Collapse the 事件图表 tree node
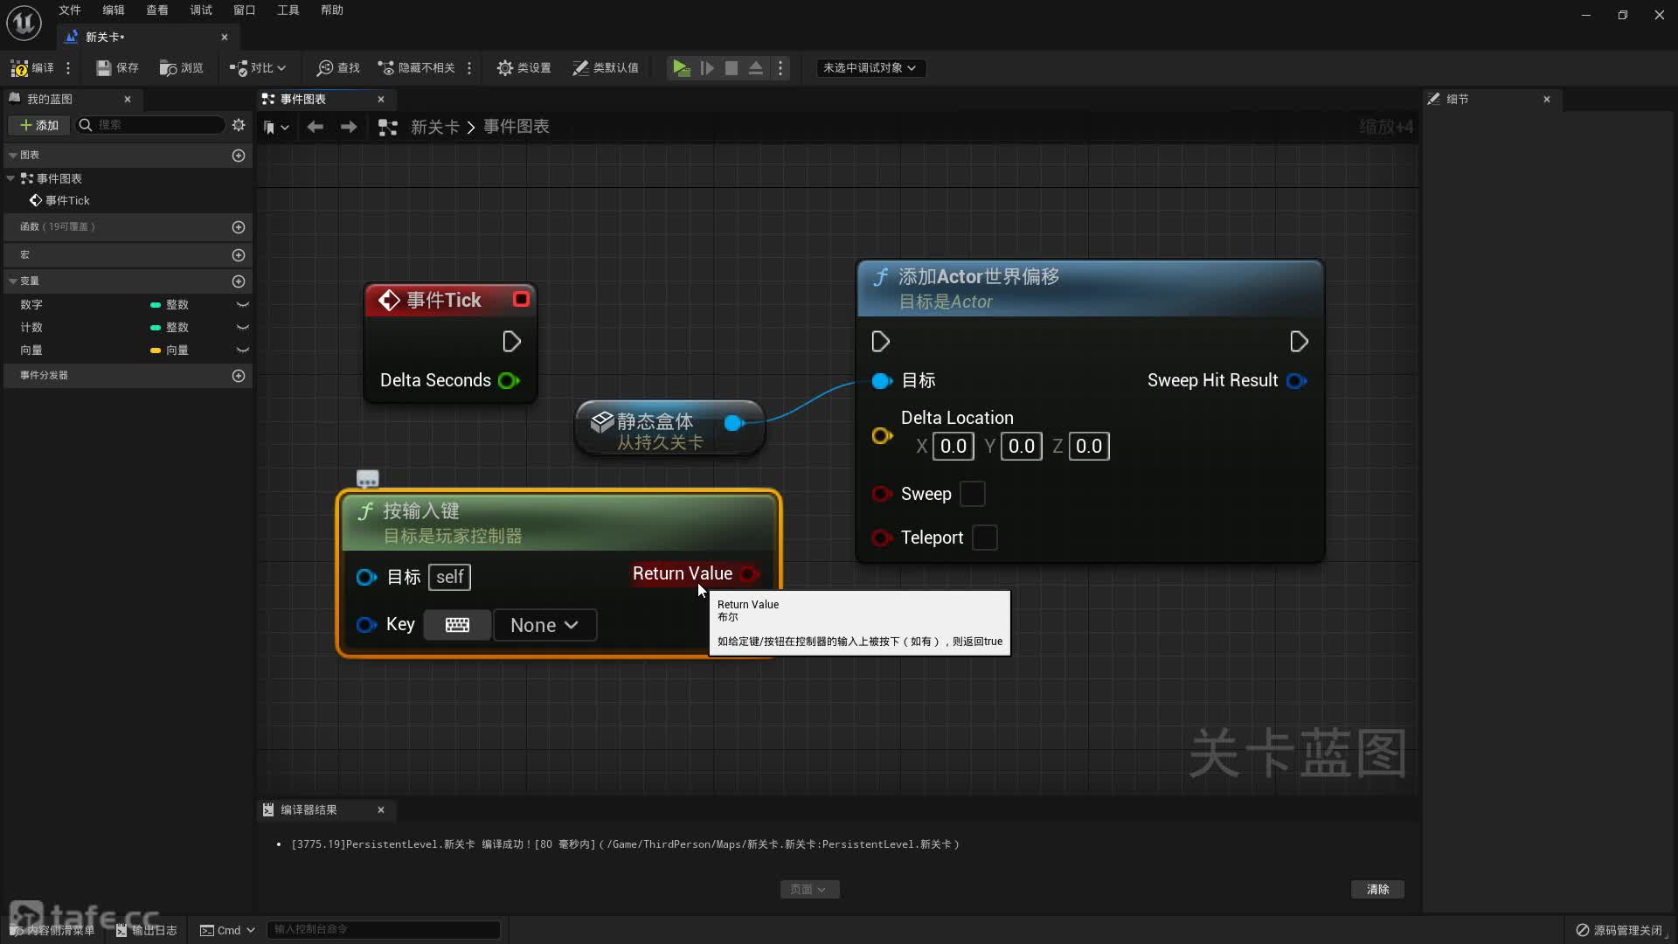Screen dimensions: 1678x944 pos(10,178)
